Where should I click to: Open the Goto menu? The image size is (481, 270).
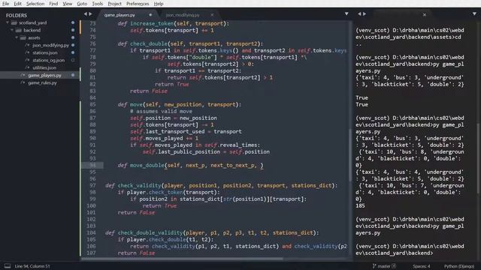[82, 4]
